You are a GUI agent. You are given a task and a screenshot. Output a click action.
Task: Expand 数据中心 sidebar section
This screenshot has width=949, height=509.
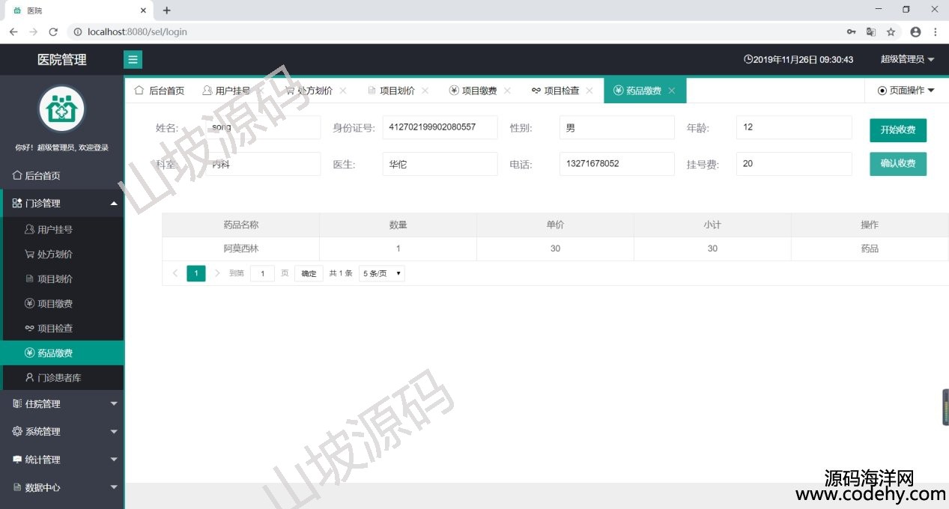[62, 487]
